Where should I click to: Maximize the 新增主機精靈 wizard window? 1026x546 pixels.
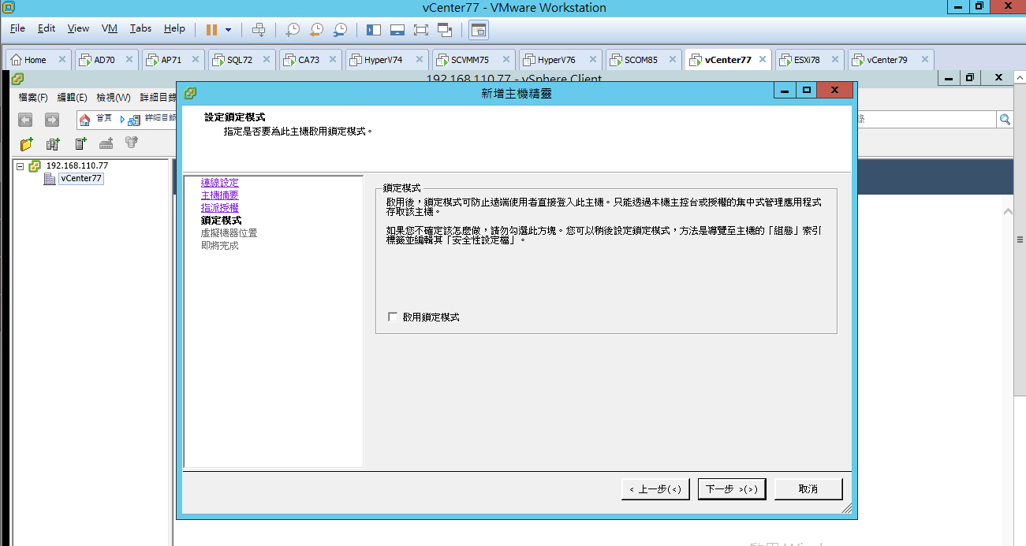point(806,90)
